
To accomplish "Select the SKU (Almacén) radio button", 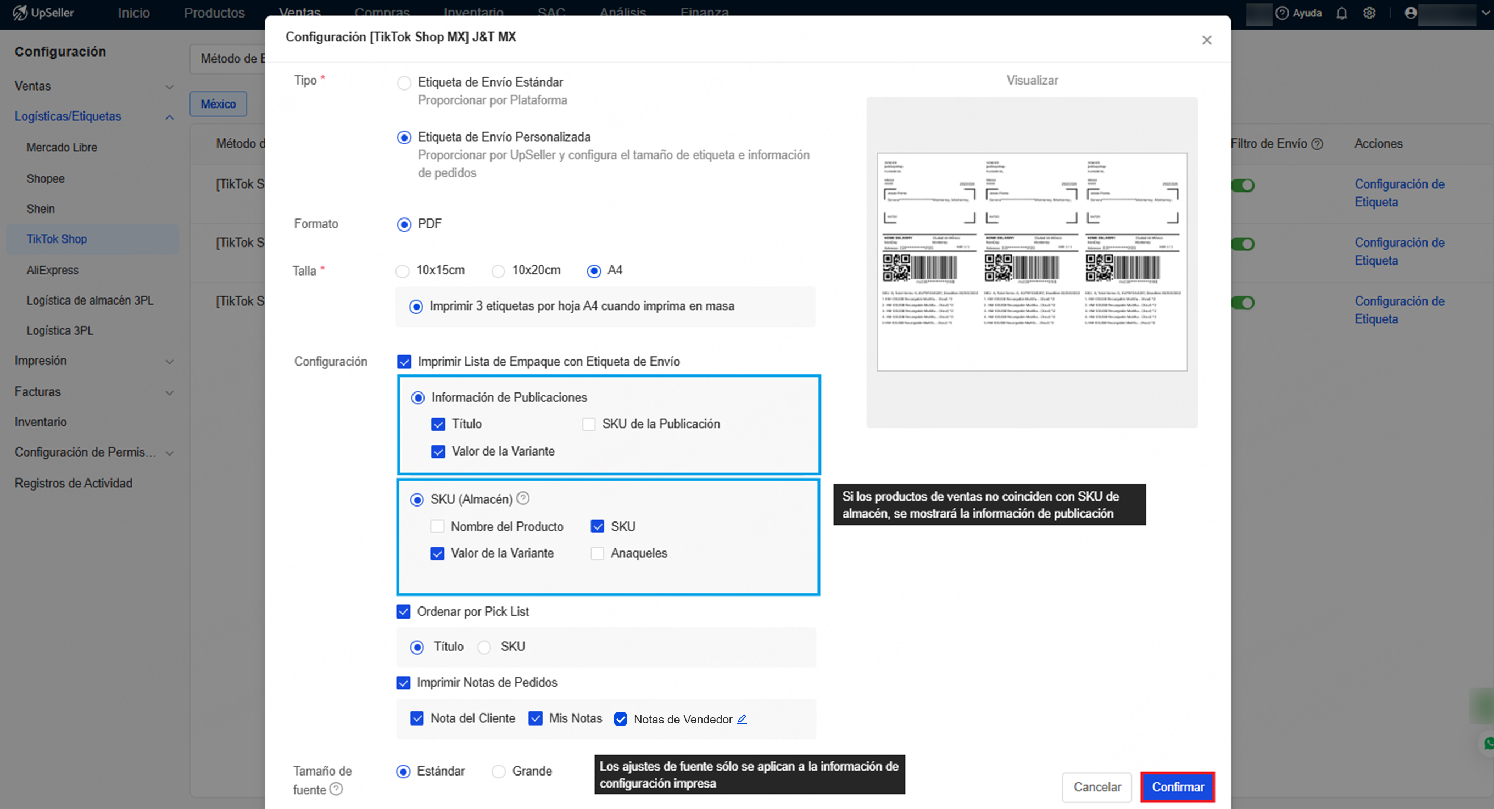I will 417,499.
